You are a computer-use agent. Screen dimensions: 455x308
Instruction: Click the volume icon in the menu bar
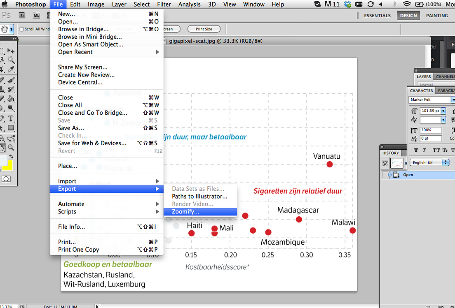[381, 5]
